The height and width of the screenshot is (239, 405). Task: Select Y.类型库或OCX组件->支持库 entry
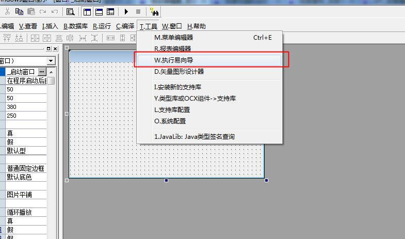[x=209, y=99]
